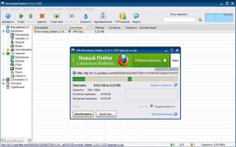Open the Вид menu
Viewport: 236px width, 147px height.
coord(39,9)
